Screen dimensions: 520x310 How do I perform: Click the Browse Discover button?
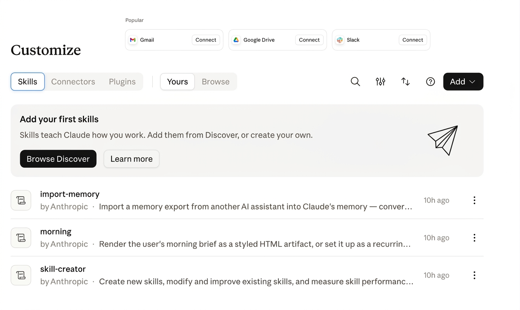tap(58, 159)
